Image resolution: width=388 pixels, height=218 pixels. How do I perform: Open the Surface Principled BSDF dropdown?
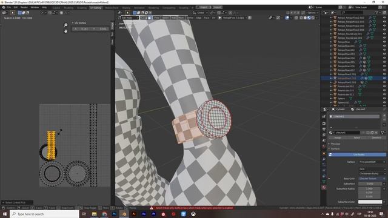372,162
